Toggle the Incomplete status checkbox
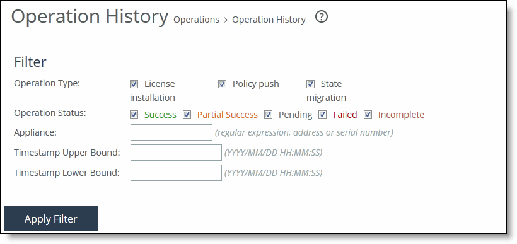Image resolution: width=517 pixels, height=244 pixels. click(368, 115)
